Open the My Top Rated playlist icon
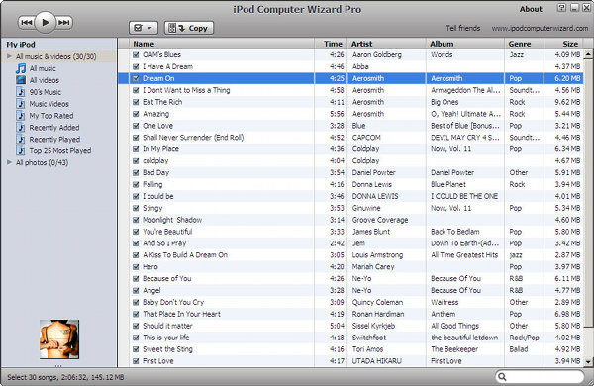The image size is (594, 386). [21, 116]
